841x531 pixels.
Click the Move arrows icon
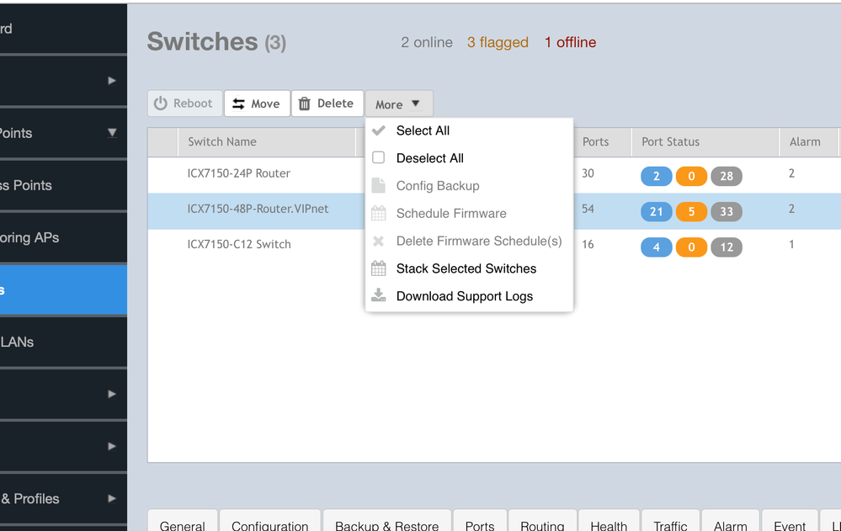[239, 104]
